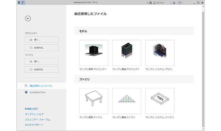Click the サンプル構造ファミリ label text
This screenshot has width=221, height=131.
(x=124, y=117)
